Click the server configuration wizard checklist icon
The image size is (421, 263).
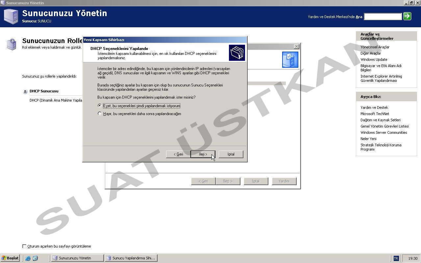[x=290, y=60]
